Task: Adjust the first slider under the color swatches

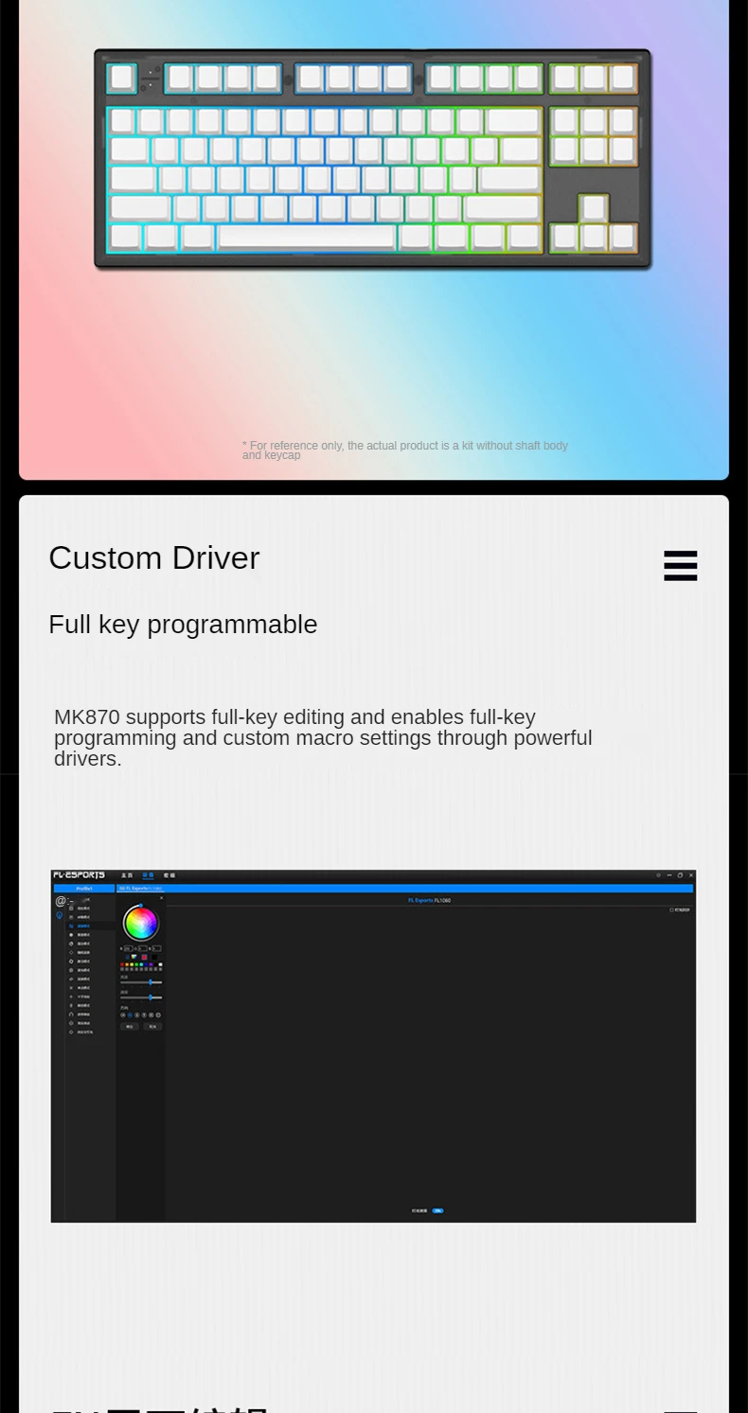Action: 141,982
